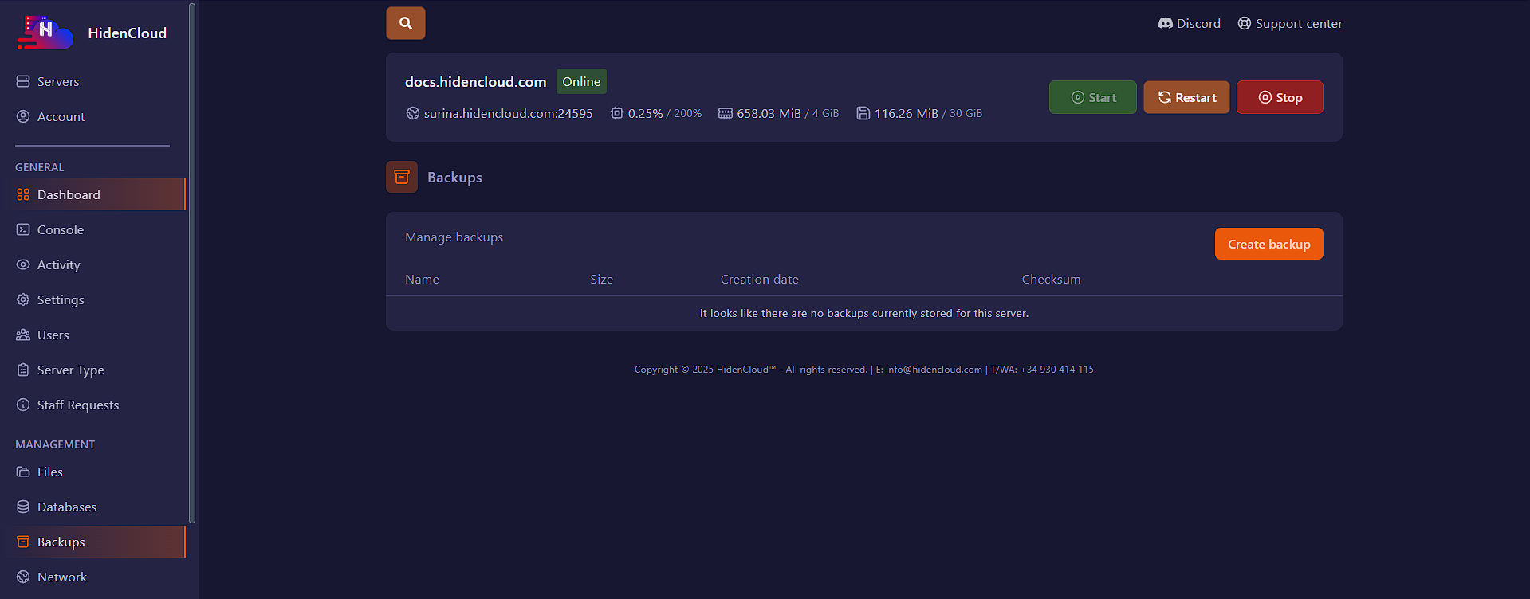Click the Server Type clipboard icon
The height and width of the screenshot is (599, 1530).
[x=23, y=370]
